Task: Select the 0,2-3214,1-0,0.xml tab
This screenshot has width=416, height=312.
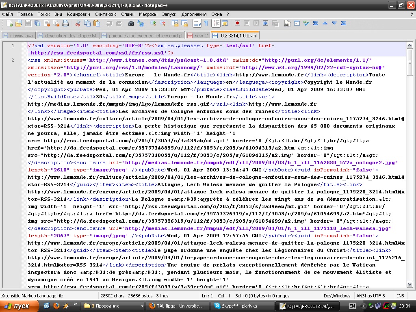Action: click(235, 35)
